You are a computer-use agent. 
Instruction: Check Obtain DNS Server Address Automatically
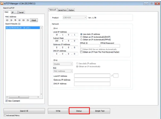81,49
